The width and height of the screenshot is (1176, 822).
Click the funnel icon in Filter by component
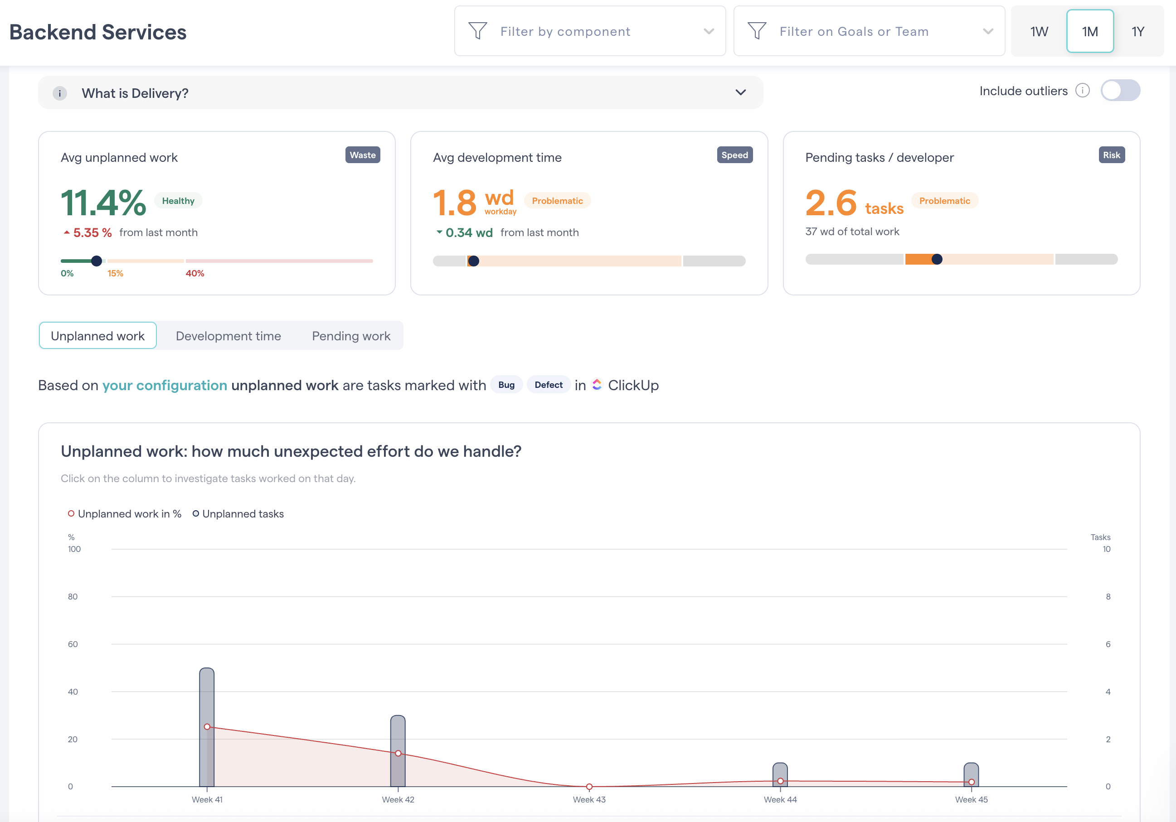click(477, 31)
